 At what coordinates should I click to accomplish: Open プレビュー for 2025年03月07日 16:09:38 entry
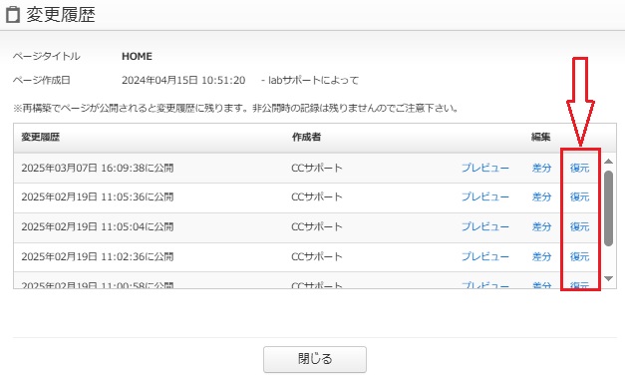pos(485,168)
